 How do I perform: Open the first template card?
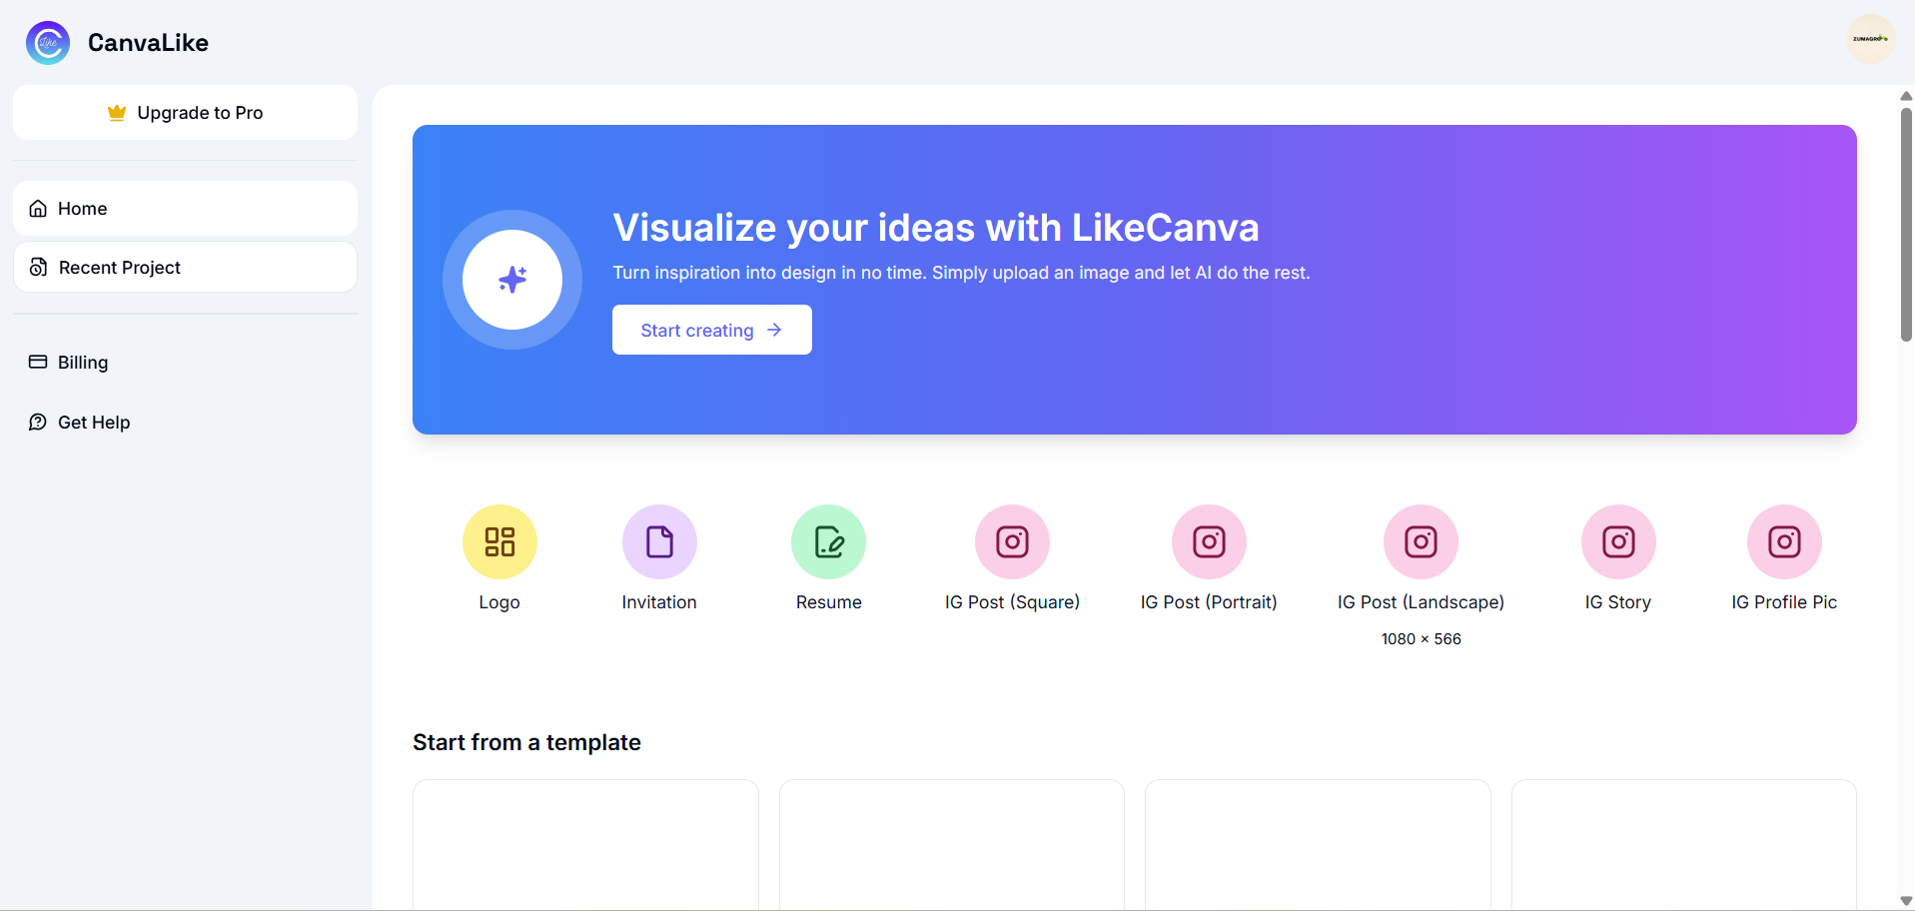(x=585, y=845)
